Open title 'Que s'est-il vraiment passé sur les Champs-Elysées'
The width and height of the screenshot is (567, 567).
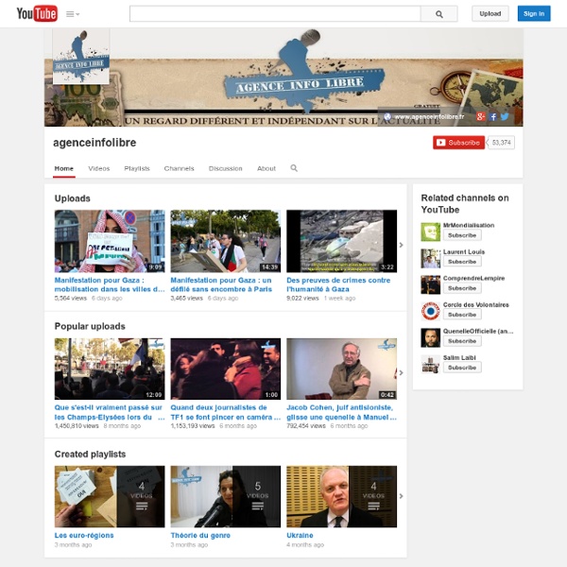[x=110, y=412]
